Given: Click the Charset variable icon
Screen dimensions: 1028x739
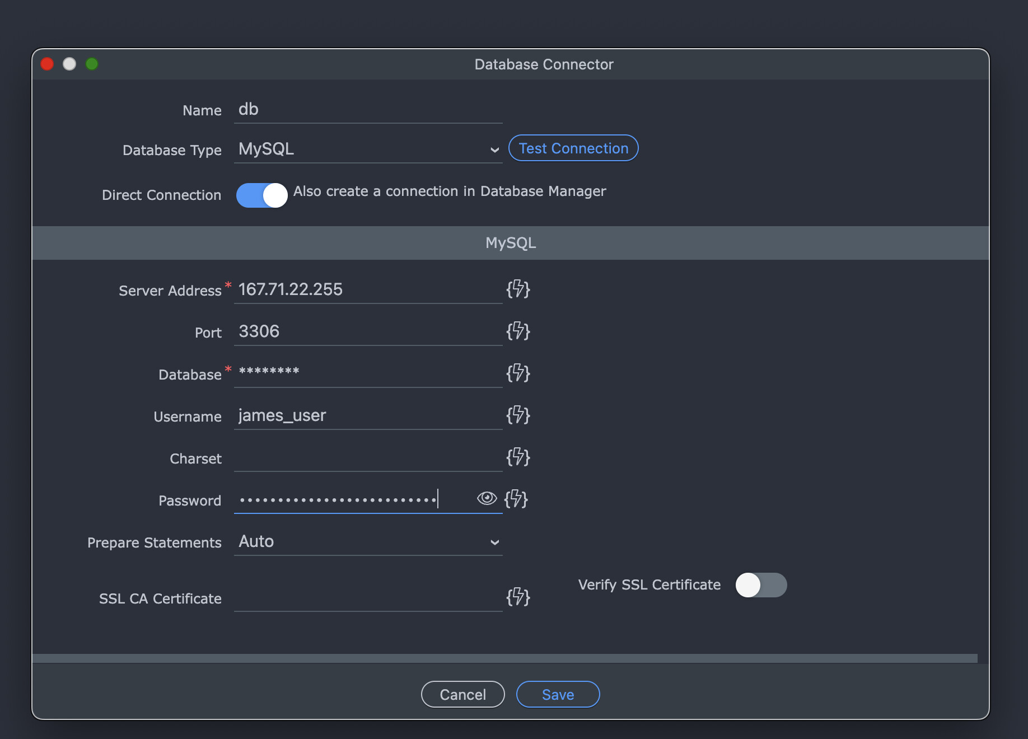Looking at the screenshot, I should click(x=517, y=457).
